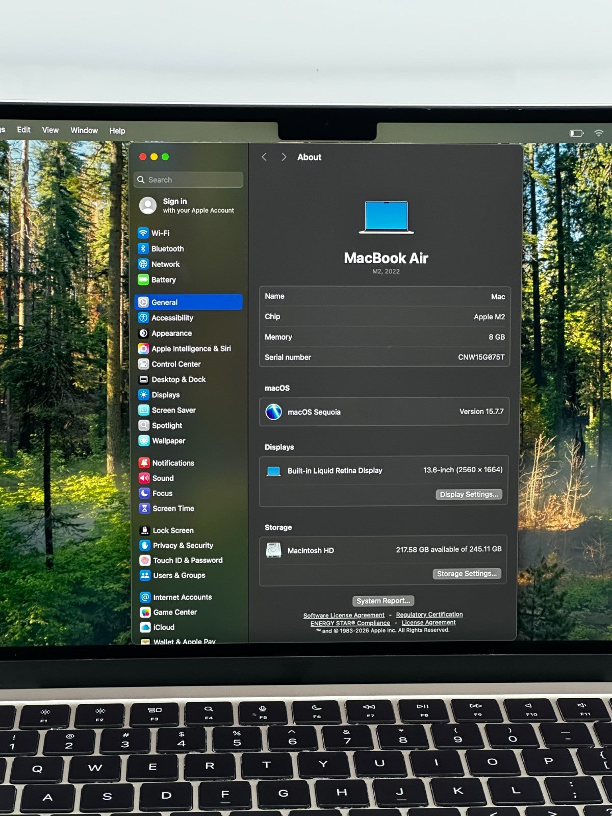Open the Regulatory Certification link
Screen dimensions: 612x816
click(429, 615)
